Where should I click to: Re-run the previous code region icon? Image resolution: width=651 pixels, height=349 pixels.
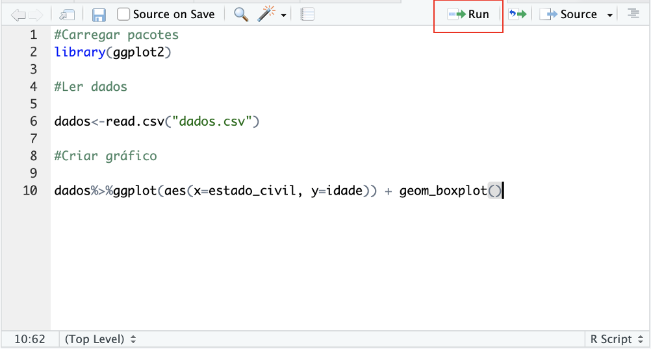(x=517, y=14)
